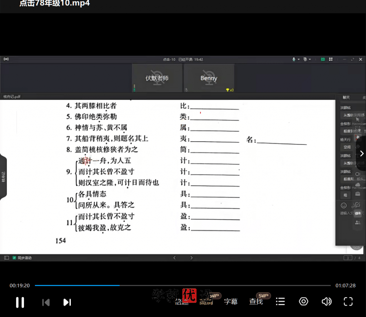Toggle the 同步滚动 sync scroll checkbox

click(14, 258)
